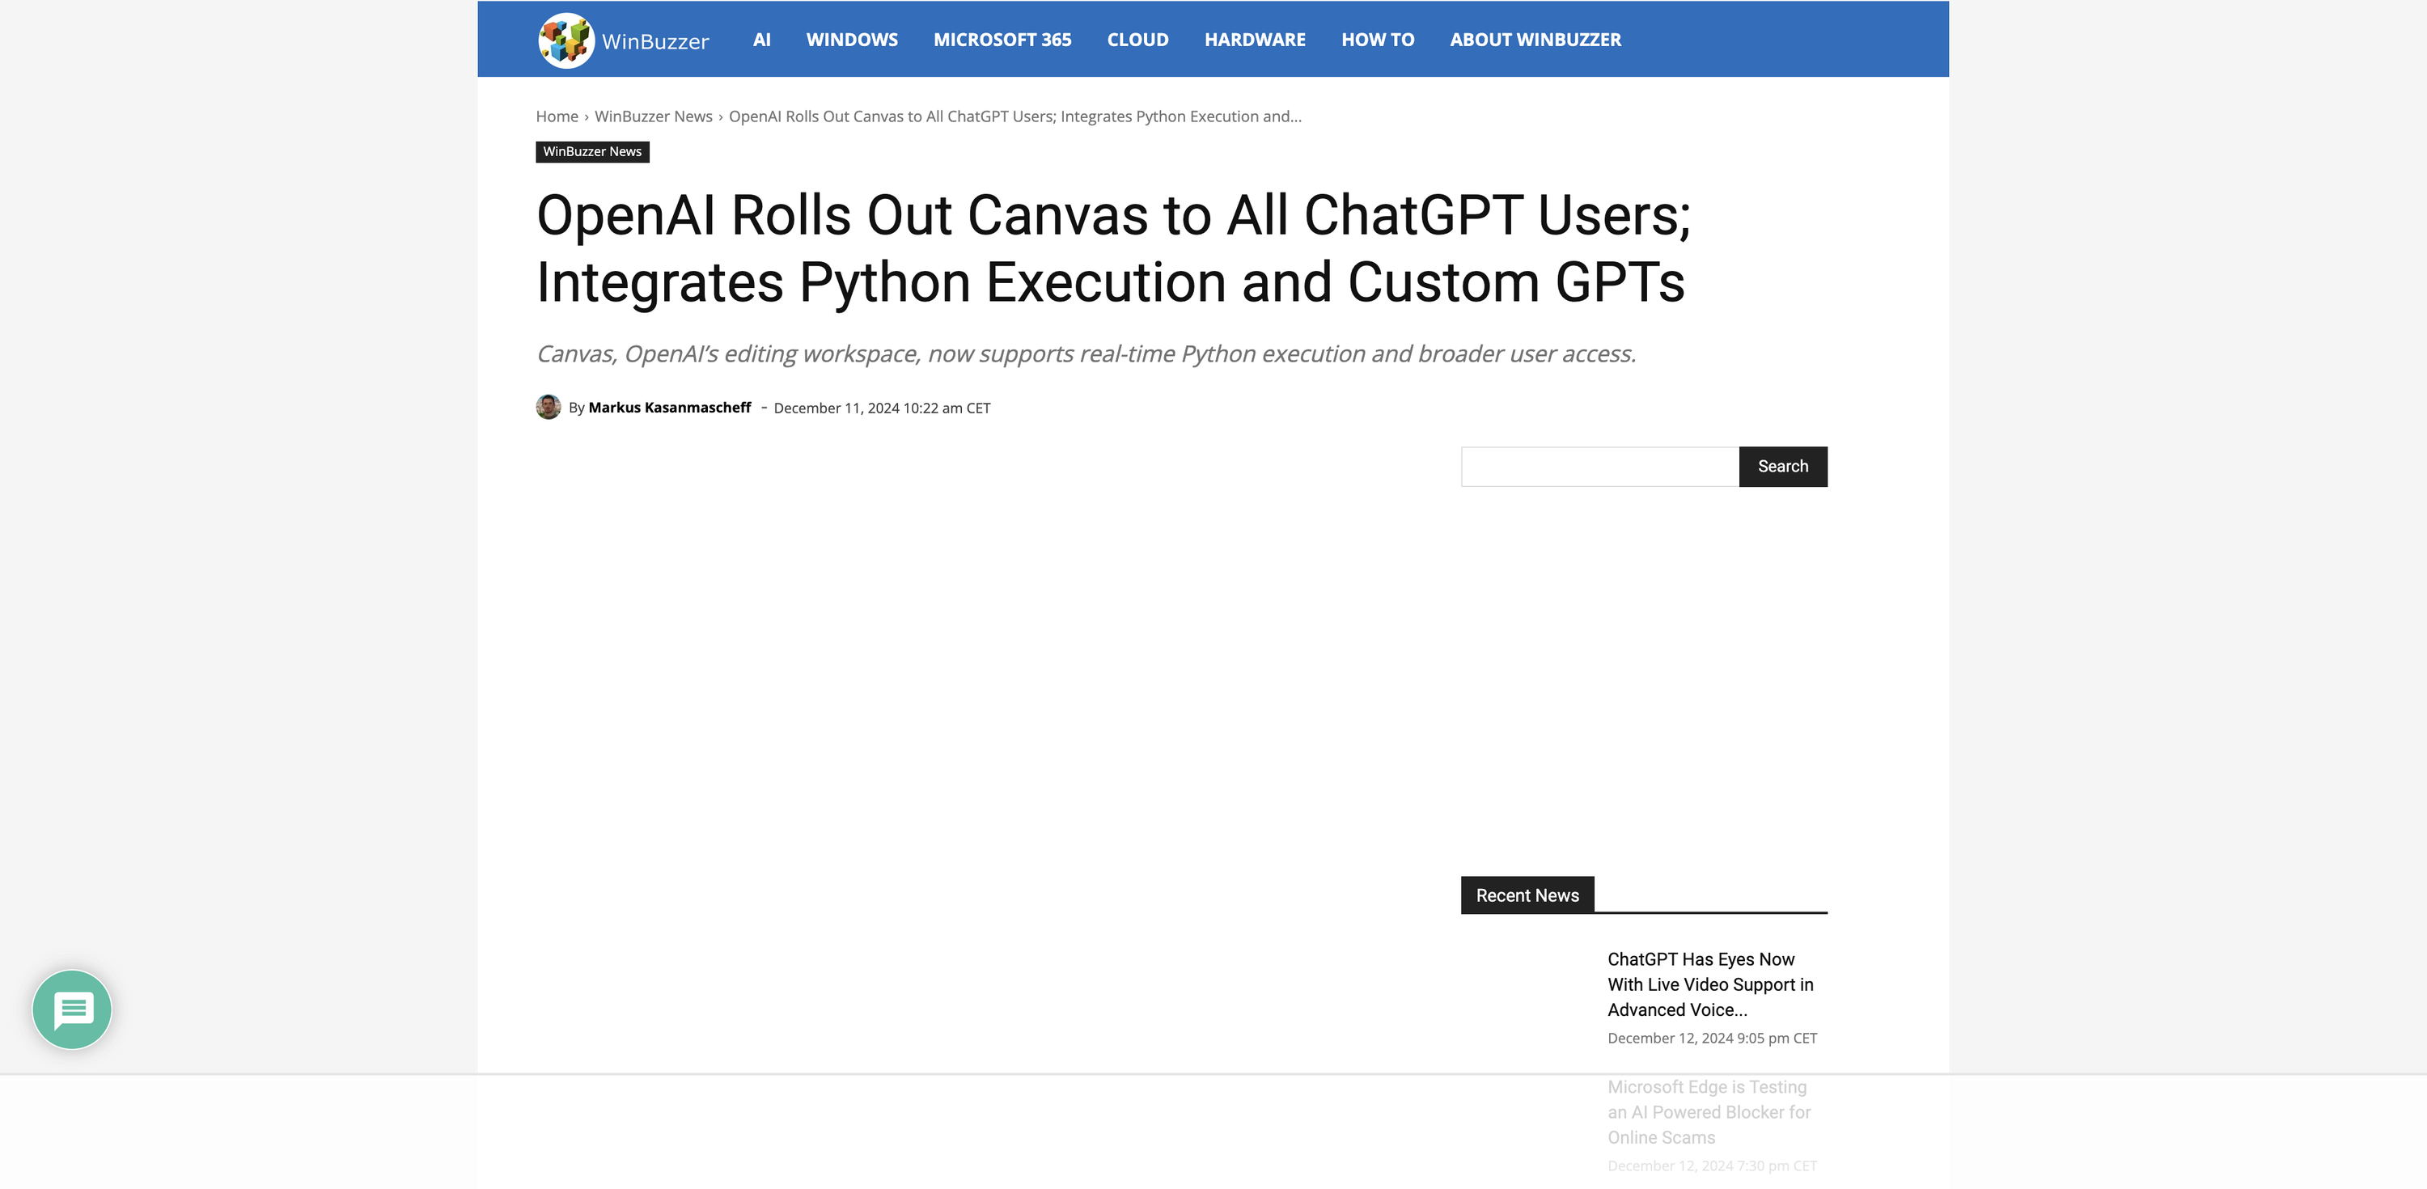Click Markus Kasanmascheff's author avatar
Image resolution: width=2427 pixels, height=1189 pixels.
549,407
